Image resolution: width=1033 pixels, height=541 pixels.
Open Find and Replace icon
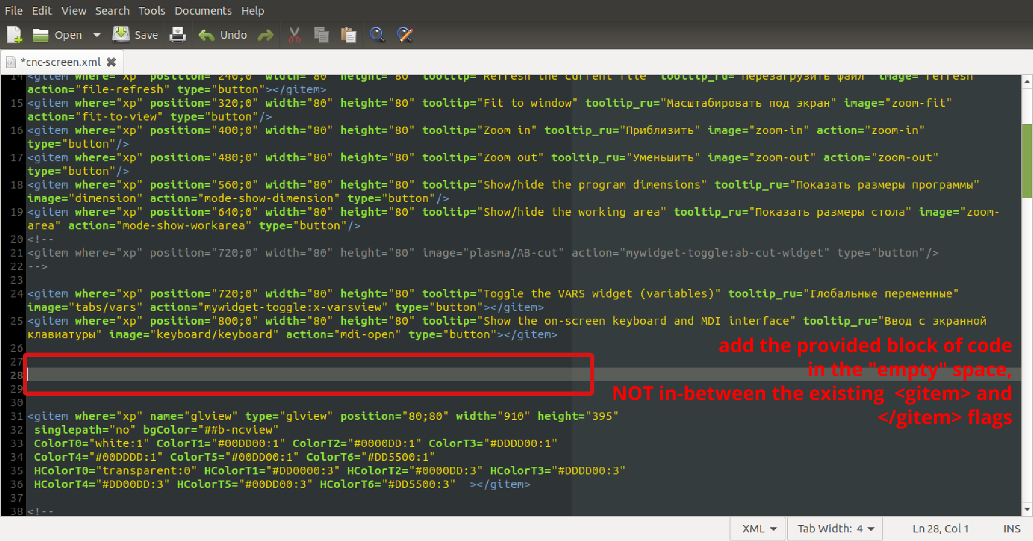(405, 35)
